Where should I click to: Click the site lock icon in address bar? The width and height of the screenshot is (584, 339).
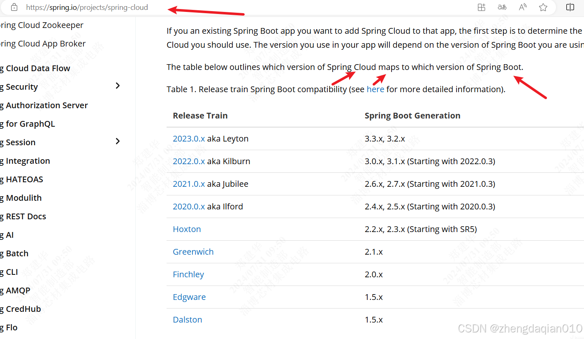pos(14,7)
